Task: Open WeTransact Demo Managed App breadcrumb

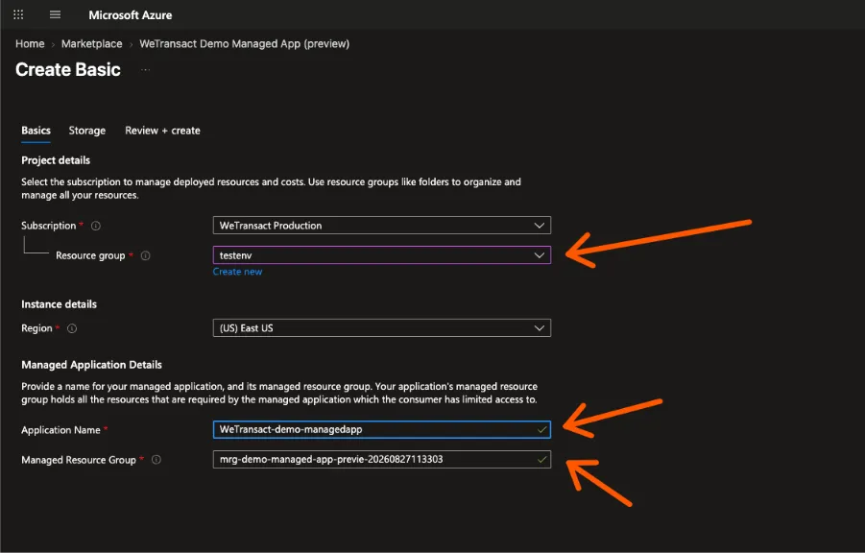Action: [x=245, y=43]
